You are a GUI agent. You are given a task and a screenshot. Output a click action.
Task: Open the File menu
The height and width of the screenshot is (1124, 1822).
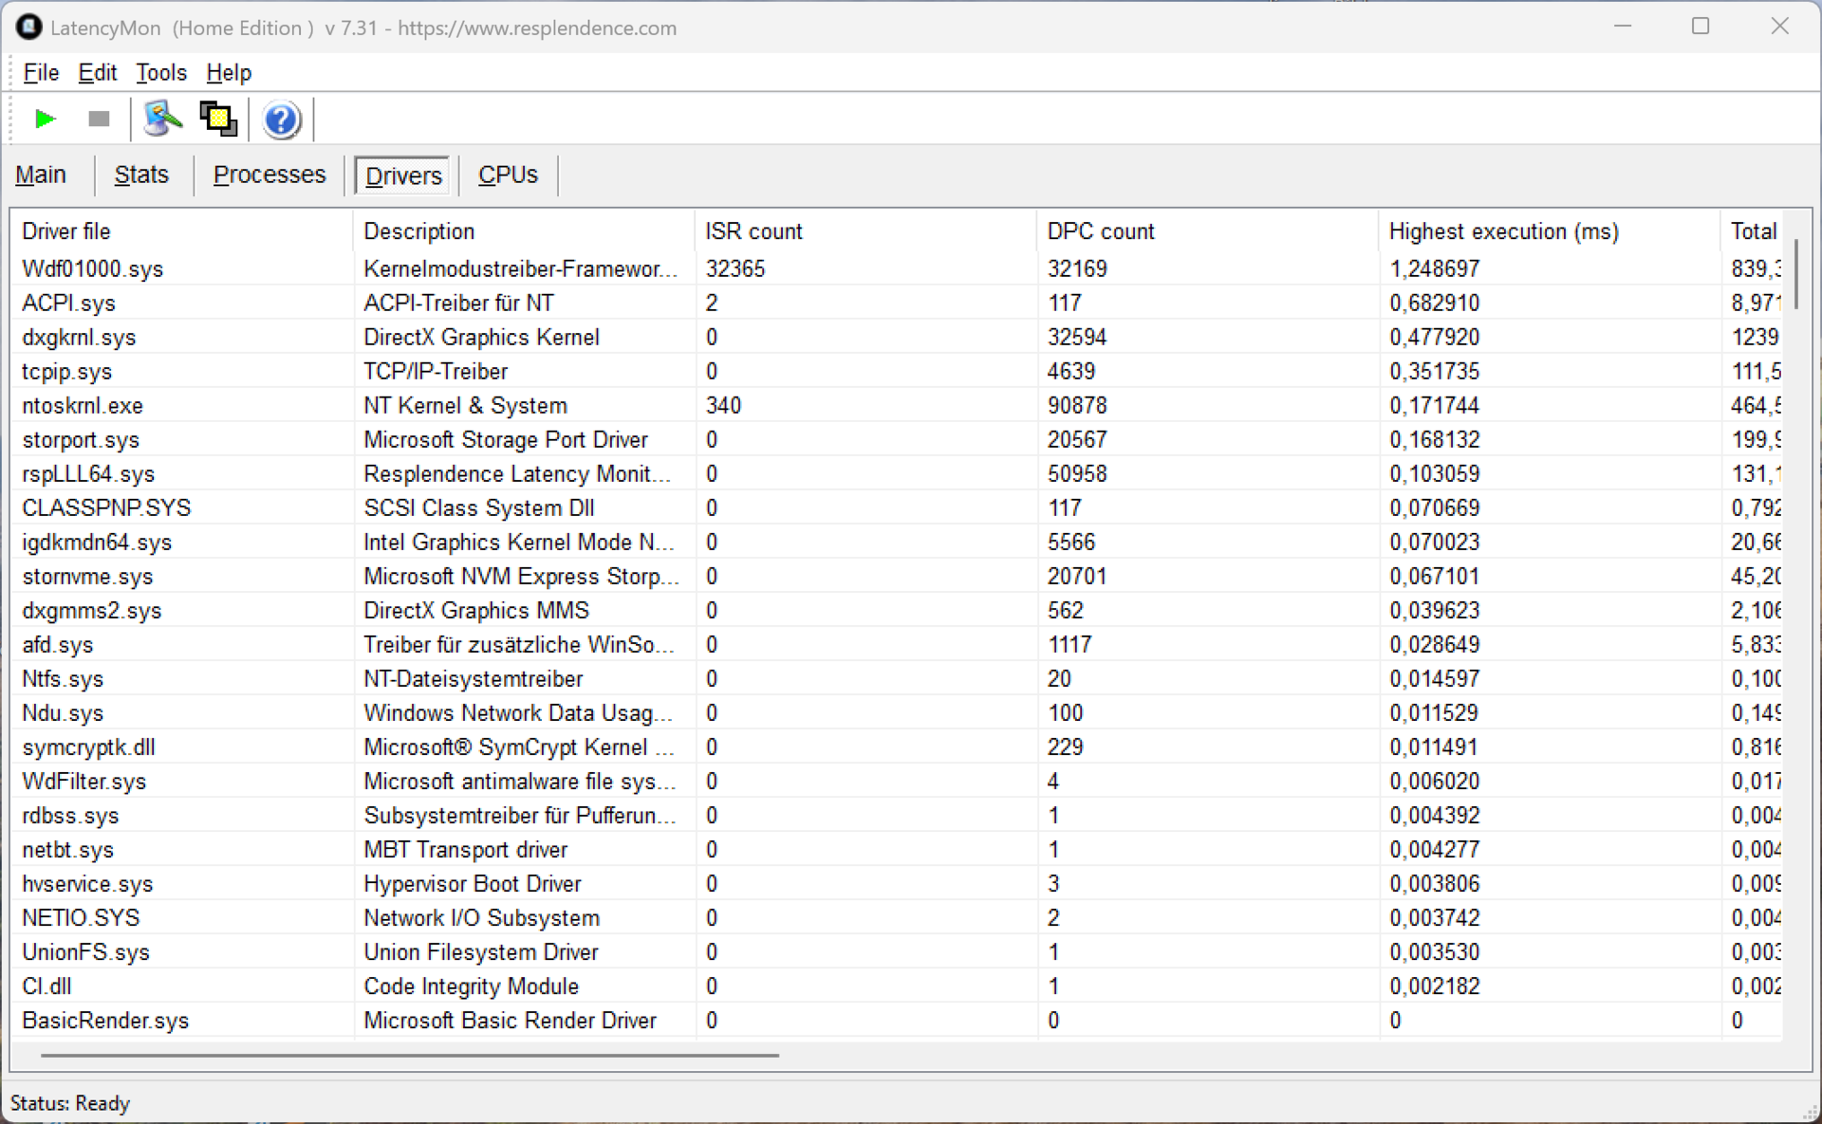(x=41, y=73)
